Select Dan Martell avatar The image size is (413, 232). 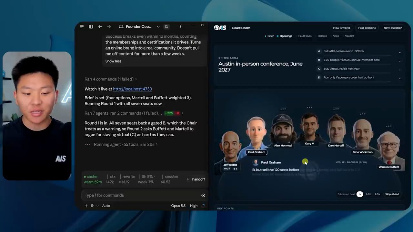pos(336,129)
